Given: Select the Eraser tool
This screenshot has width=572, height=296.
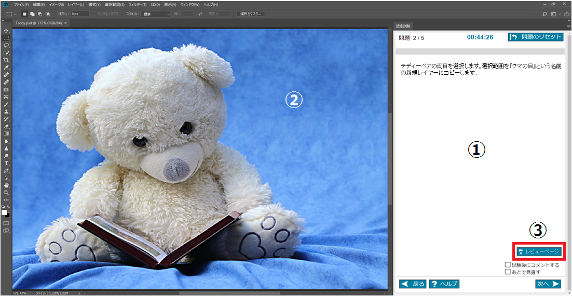Looking at the screenshot, I should (x=6, y=126).
